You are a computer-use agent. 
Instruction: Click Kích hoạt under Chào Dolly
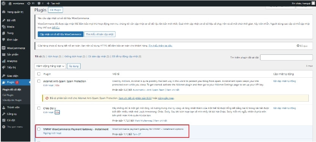pyautogui.click(x=48, y=112)
